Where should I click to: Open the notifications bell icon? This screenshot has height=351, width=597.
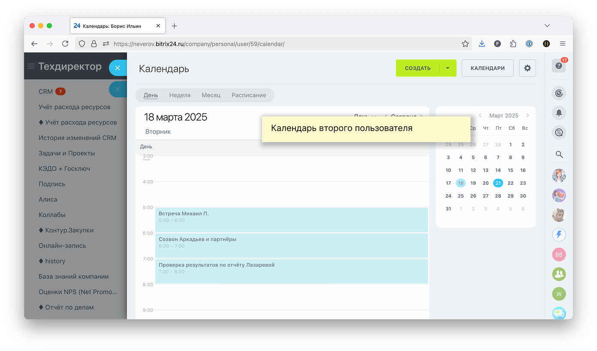559,113
